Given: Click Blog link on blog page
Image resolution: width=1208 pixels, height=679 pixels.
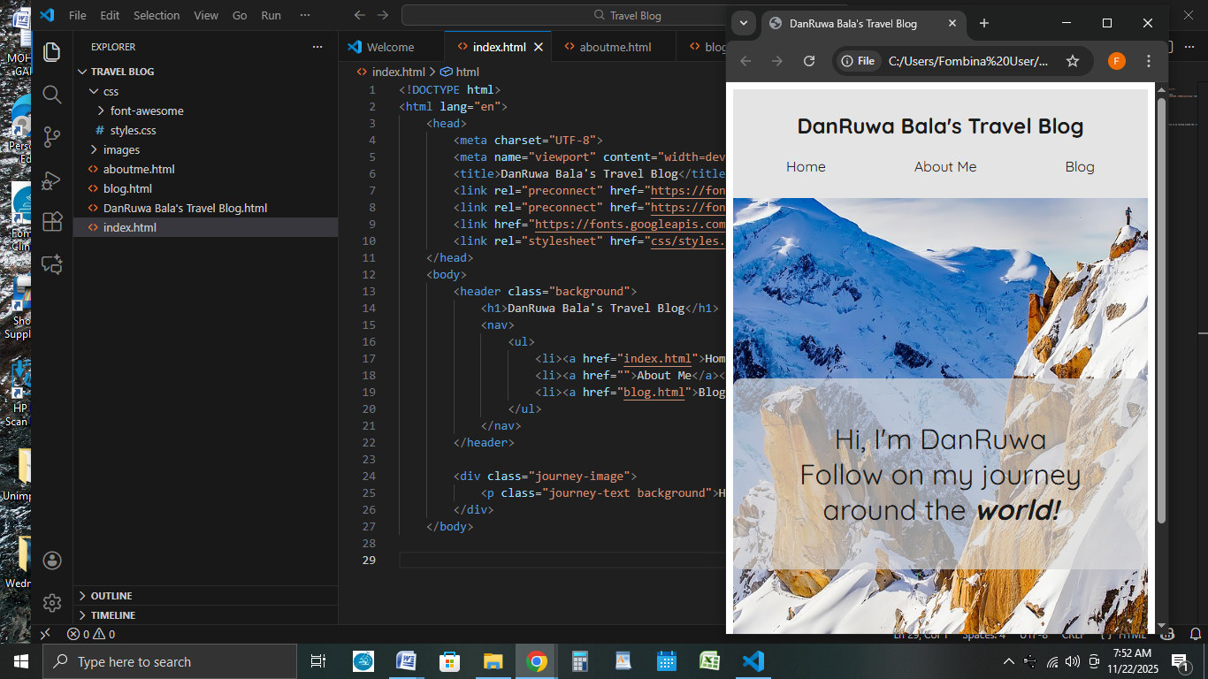Looking at the screenshot, I should (x=1080, y=166).
